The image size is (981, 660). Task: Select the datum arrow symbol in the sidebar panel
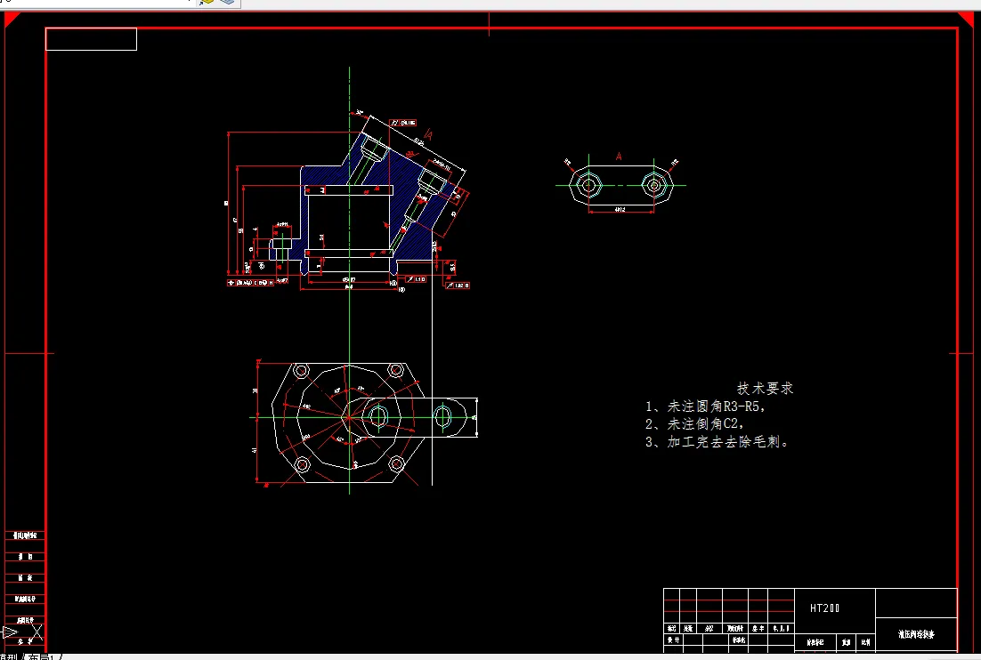[12, 632]
